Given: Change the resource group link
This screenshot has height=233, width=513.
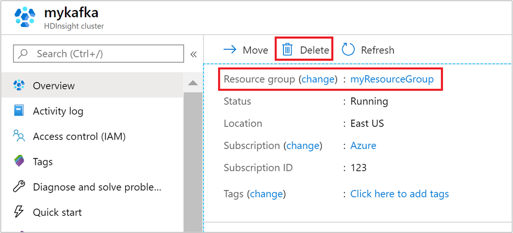Looking at the screenshot, I should pyautogui.click(x=318, y=79).
